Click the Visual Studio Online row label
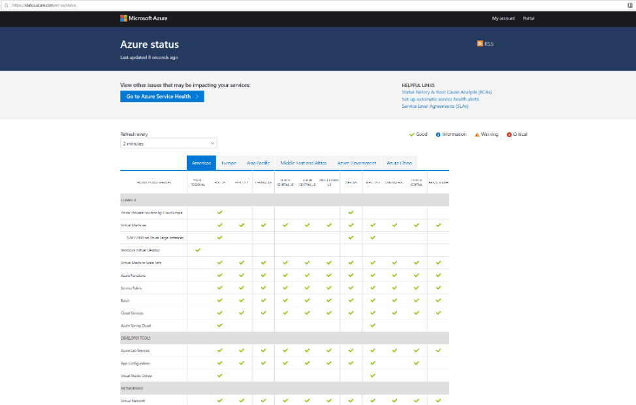The width and height of the screenshot is (636, 405). pos(136,376)
